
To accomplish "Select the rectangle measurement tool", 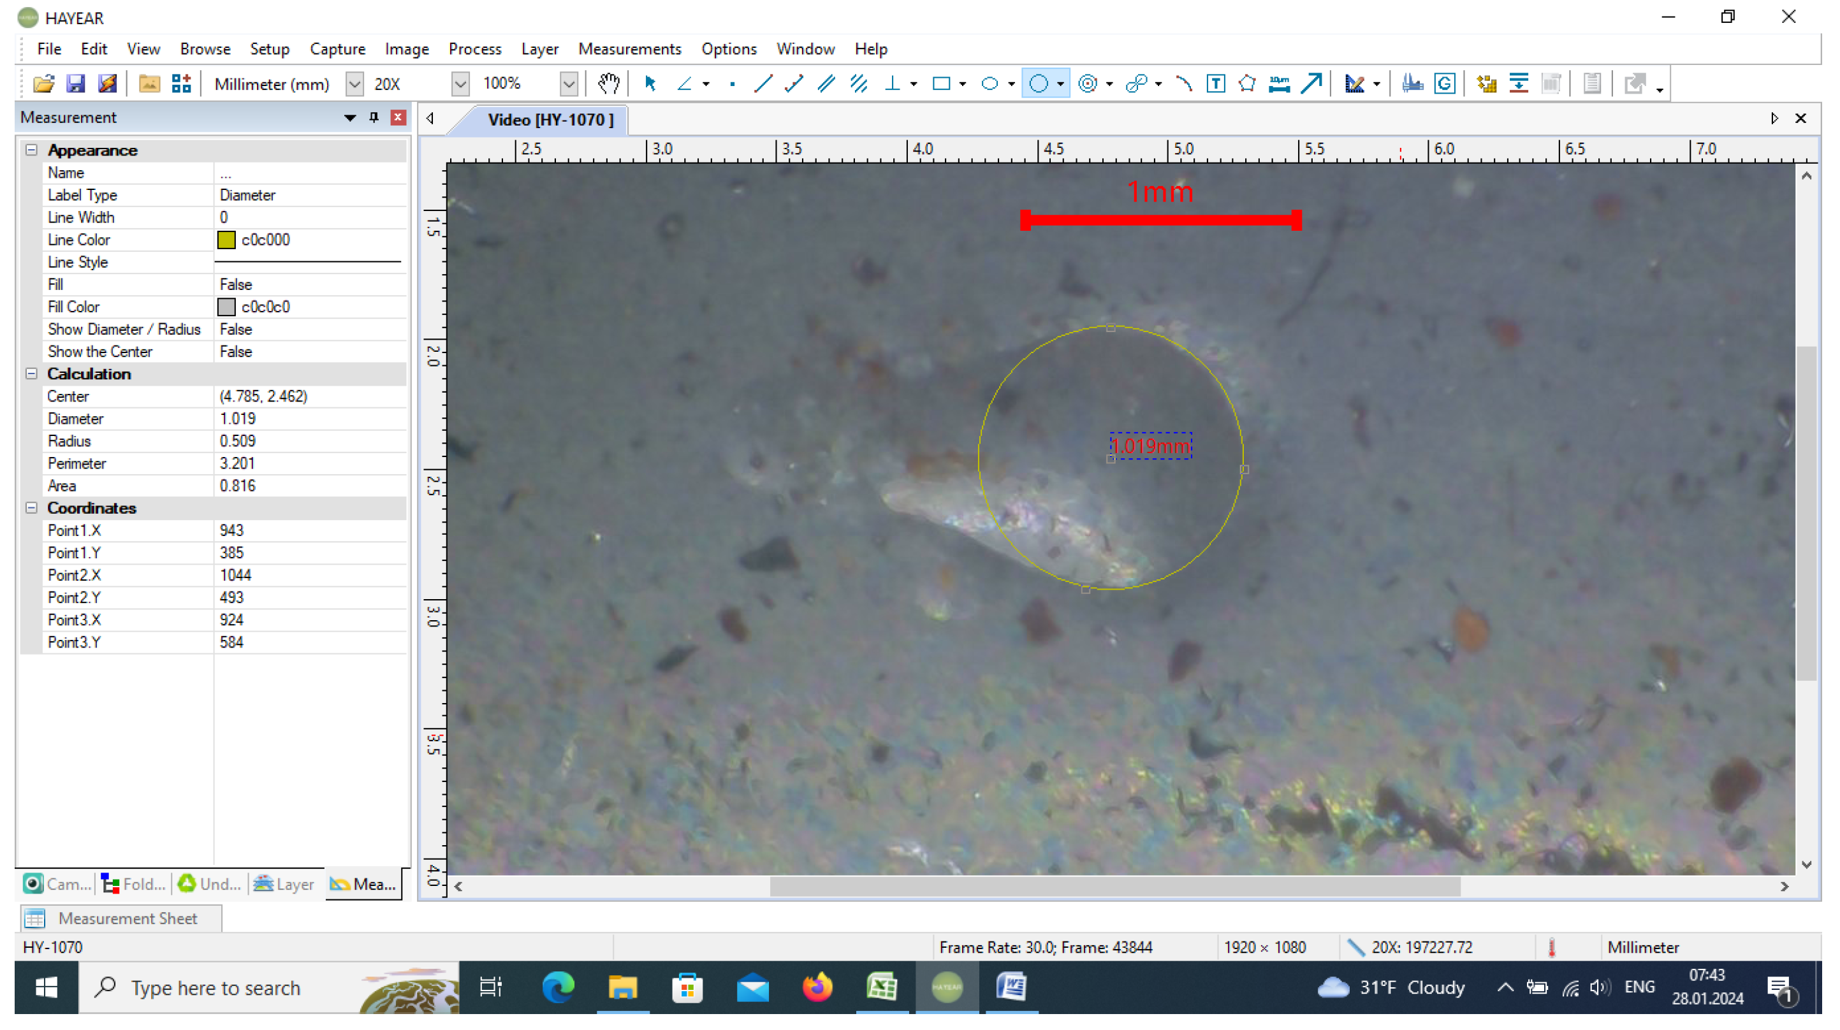I will click(x=942, y=83).
